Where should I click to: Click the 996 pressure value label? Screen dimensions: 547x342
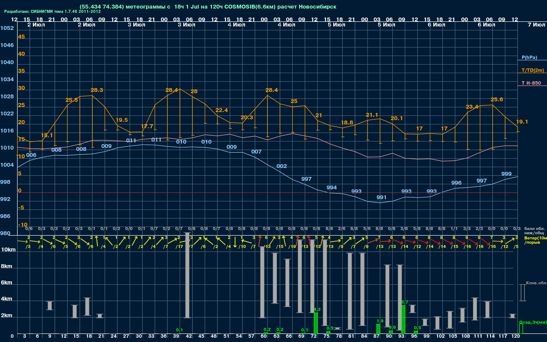click(456, 183)
